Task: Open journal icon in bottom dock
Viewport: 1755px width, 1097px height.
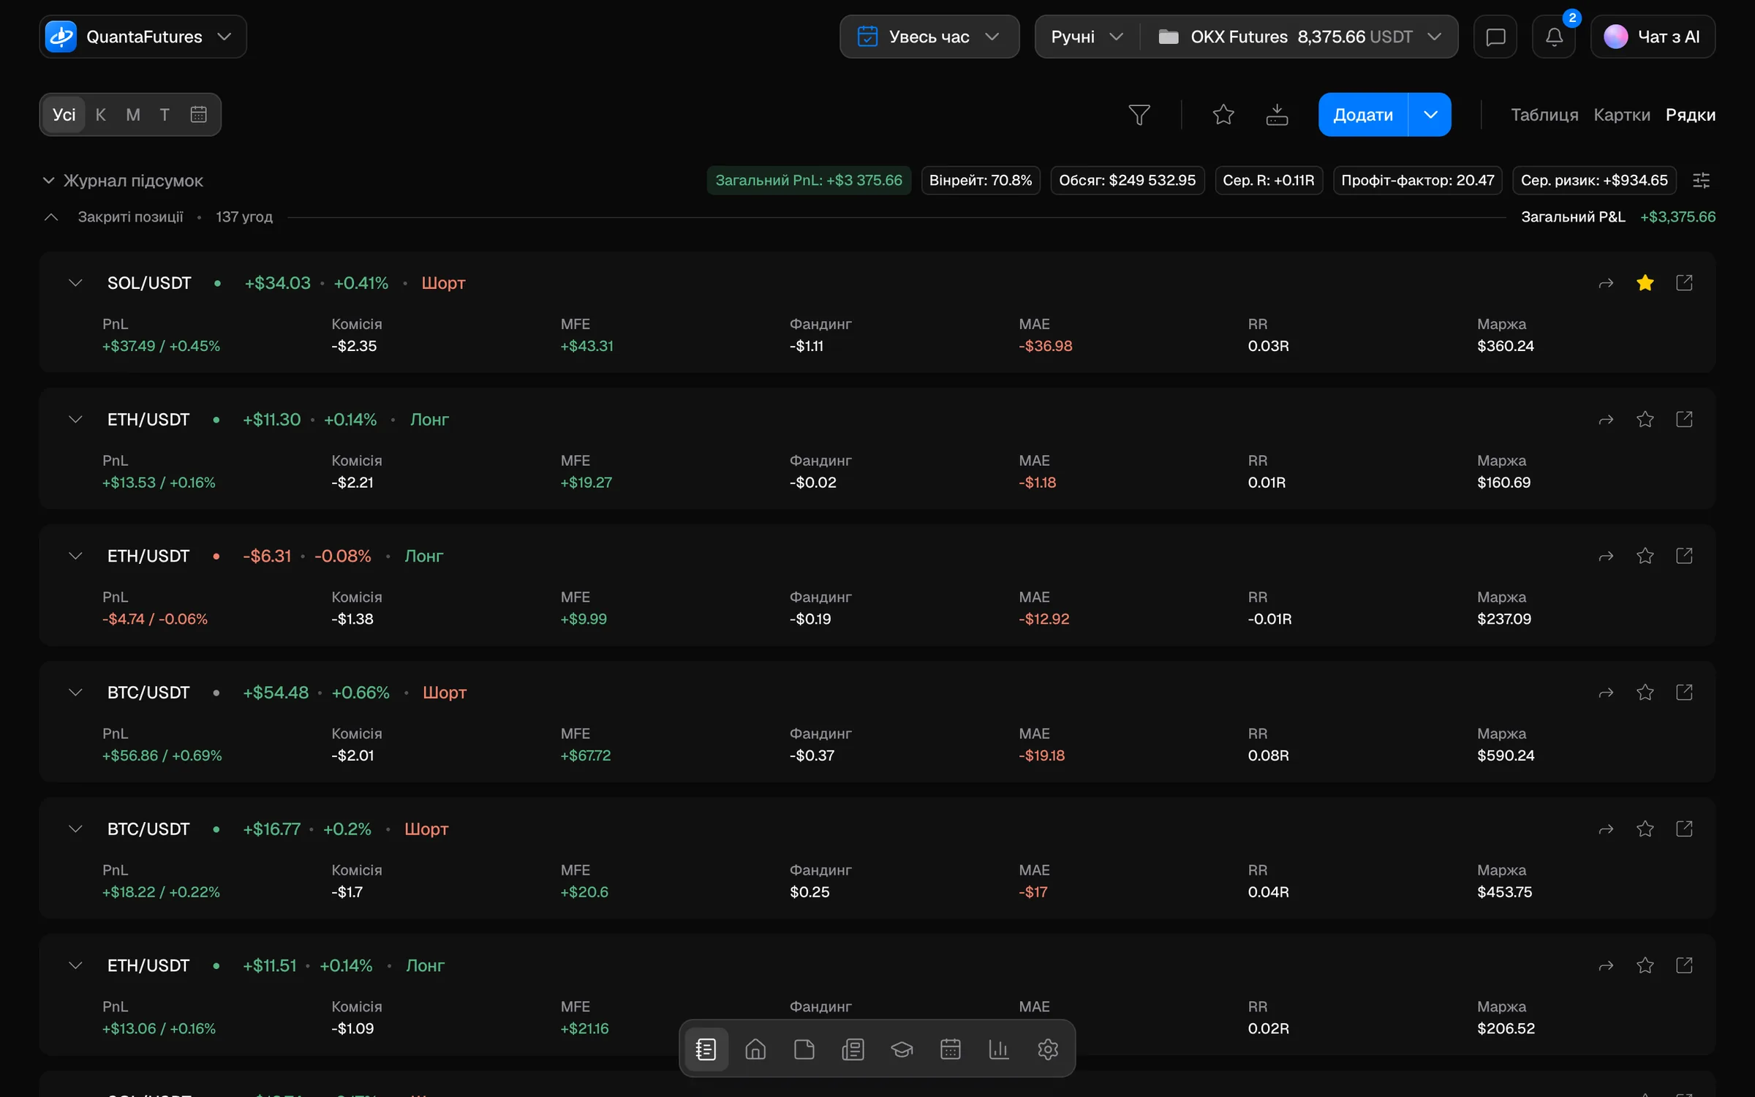Action: click(x=706, y=1049)
